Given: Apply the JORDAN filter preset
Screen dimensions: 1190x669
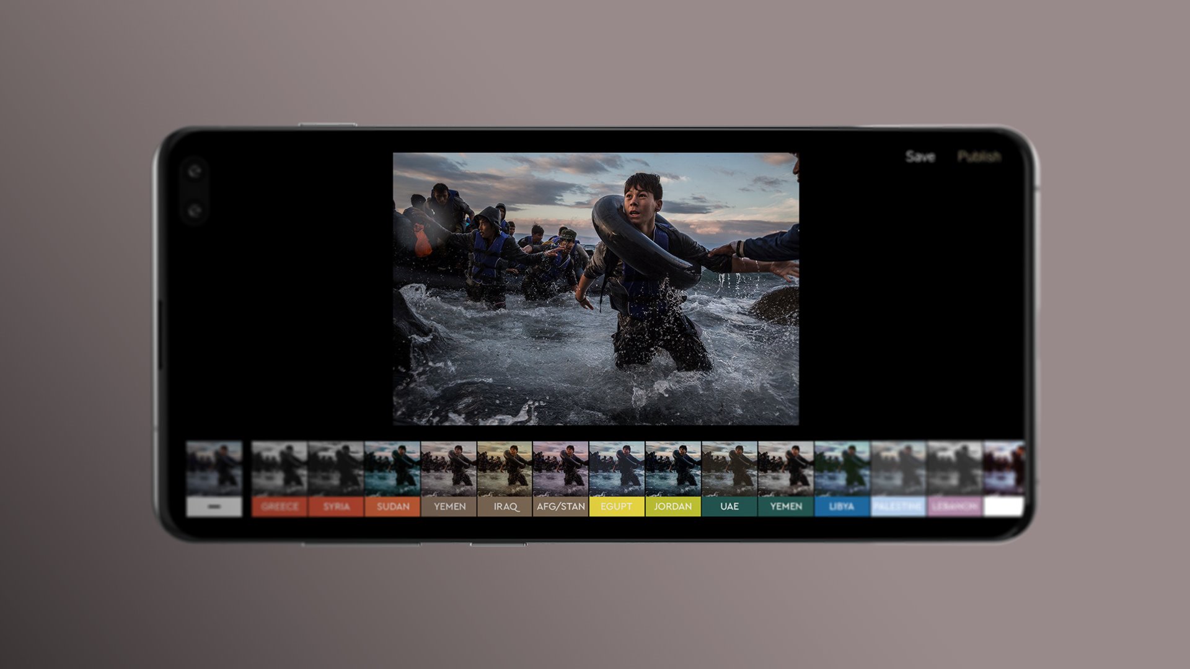Looking at the screenshot, I should 673,470.
